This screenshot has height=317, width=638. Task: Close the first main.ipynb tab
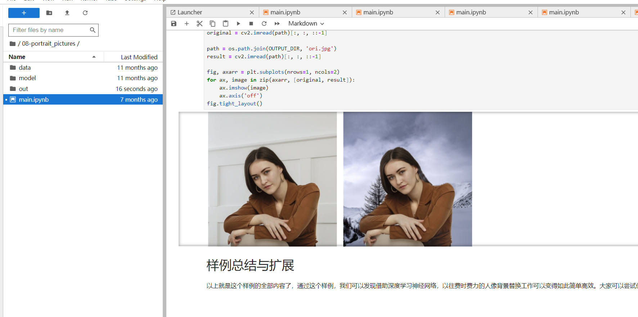(x=345, y=13)
